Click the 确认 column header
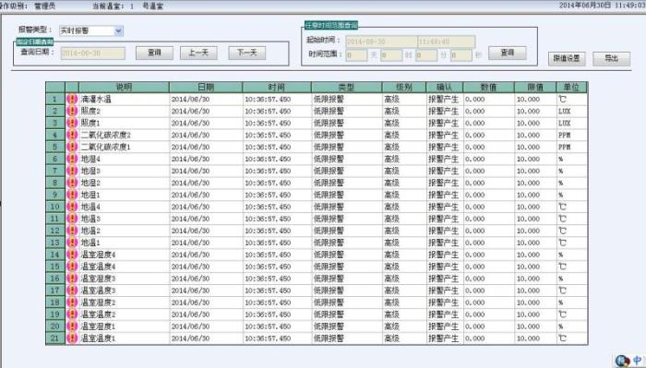Screen dimensions: 646x368 click(x=445, y=87)
